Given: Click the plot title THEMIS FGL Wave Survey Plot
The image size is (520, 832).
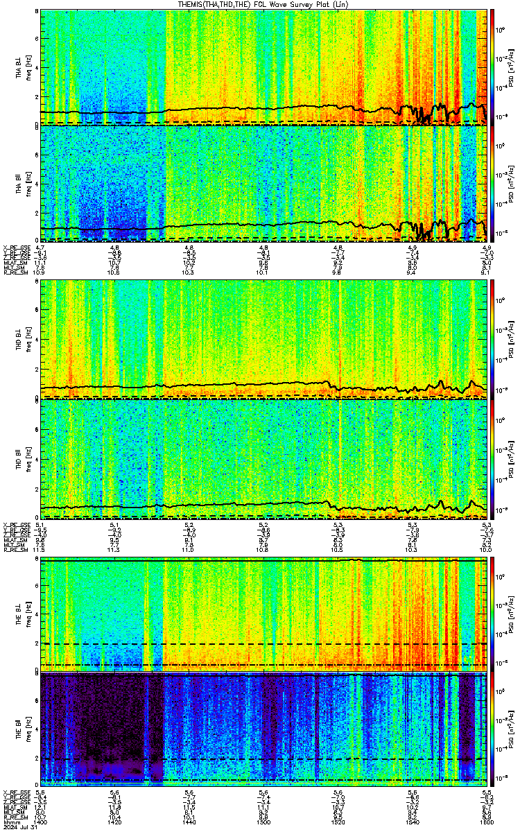Looking at the screenshot, I should [263, 4].
